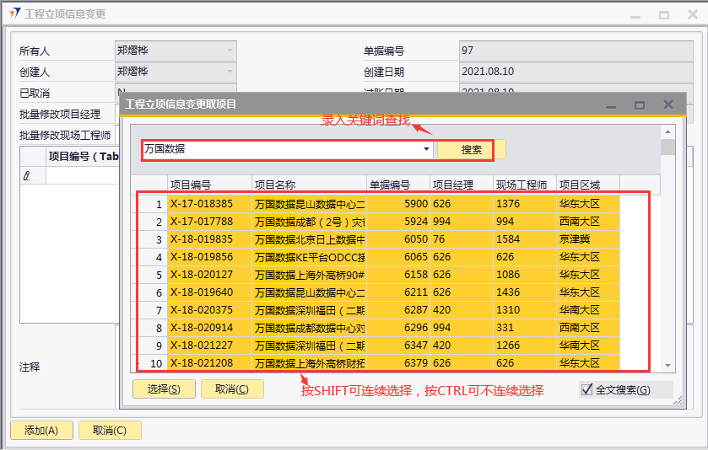Click the 添加(A) button

41,430
